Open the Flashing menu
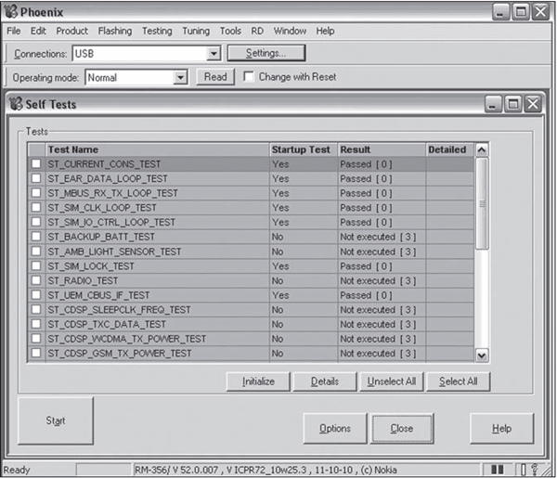 pos(114,31)
